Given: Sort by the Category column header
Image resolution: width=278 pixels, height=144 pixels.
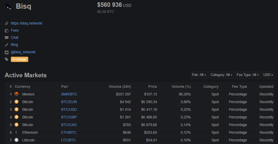Looking at the screenshot, I should (x=211, y=87).
